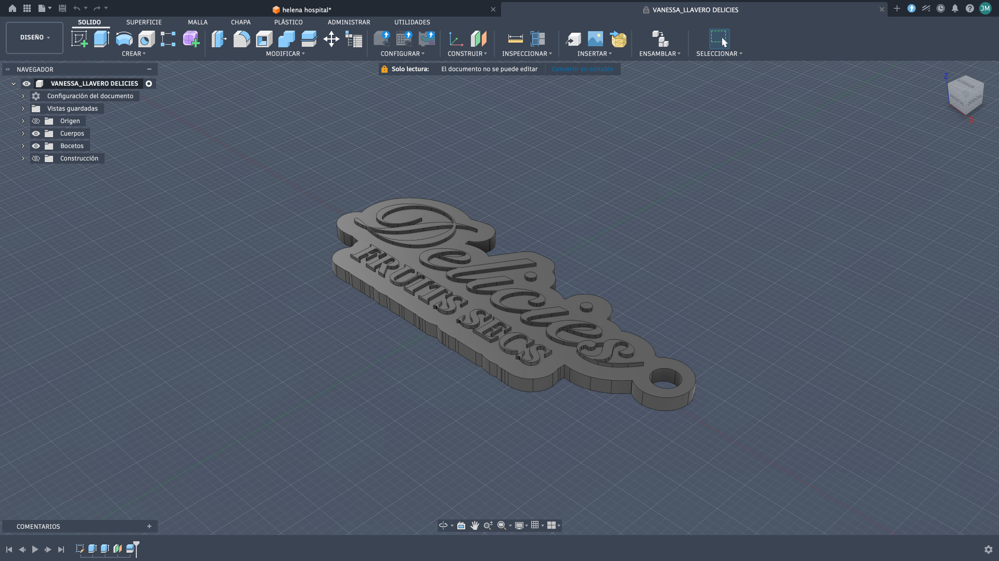This screenshot has height=561, width=999.
Task: Play the timeline
Action: click(x=35, y=549)
